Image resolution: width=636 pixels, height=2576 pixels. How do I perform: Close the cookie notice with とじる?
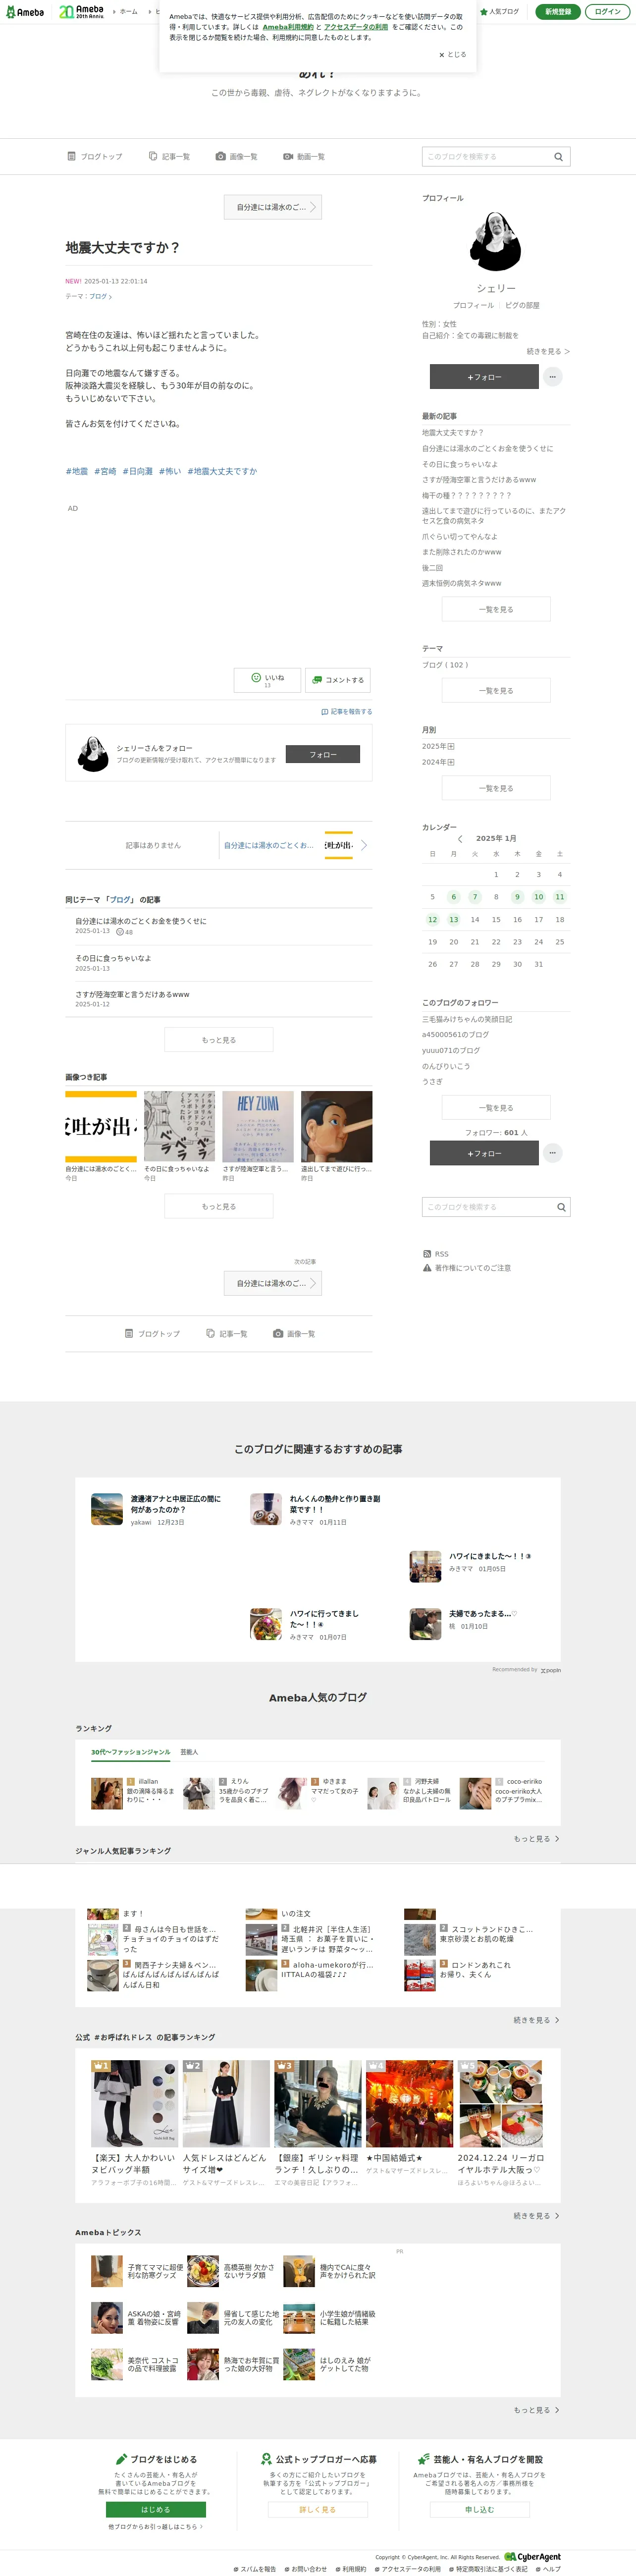pyautogui.click(x=452, y=55)
